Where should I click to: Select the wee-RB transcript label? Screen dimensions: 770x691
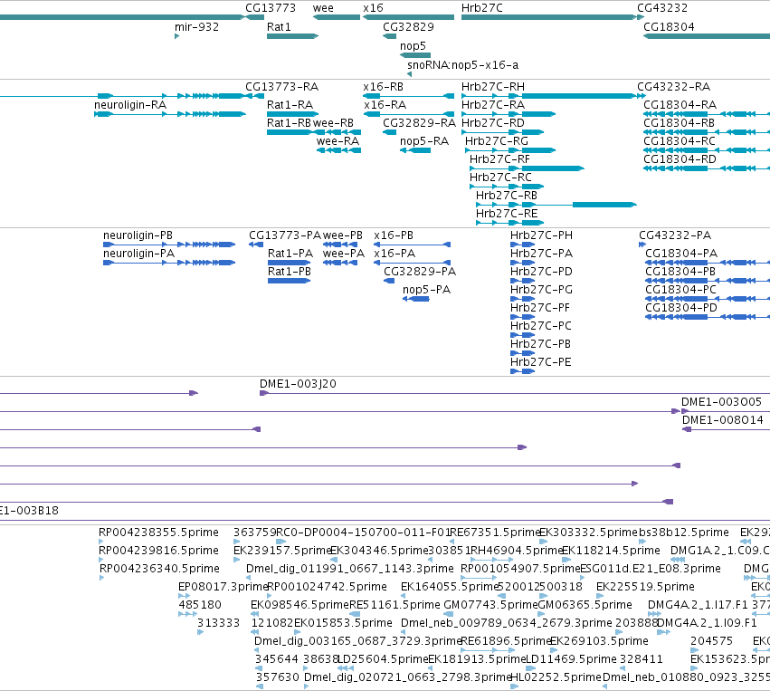coord(334,123)
